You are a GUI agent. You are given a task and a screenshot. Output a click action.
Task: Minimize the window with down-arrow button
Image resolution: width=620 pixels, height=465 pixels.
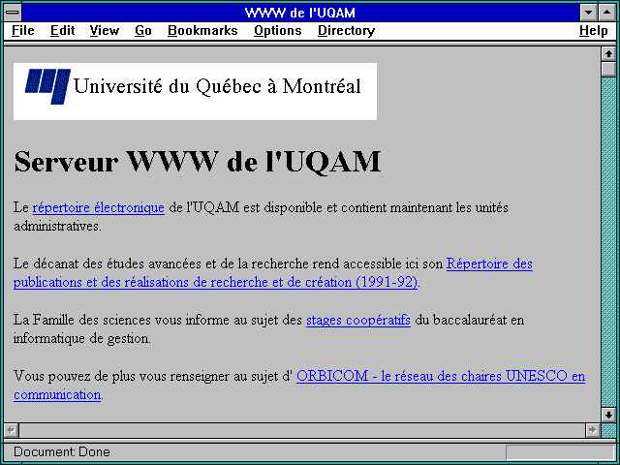tap(588, 13)
